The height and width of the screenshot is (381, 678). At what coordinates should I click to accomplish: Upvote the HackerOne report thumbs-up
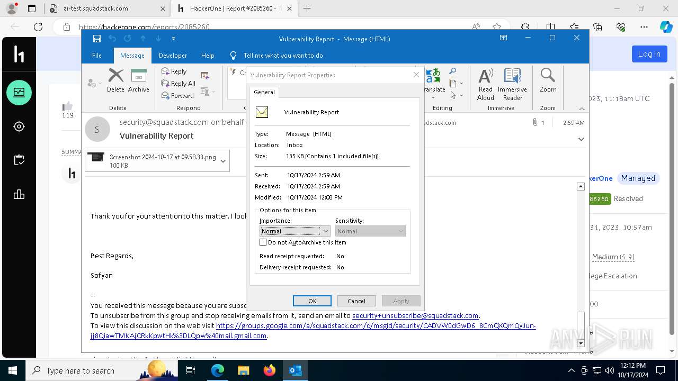[68, 106]
